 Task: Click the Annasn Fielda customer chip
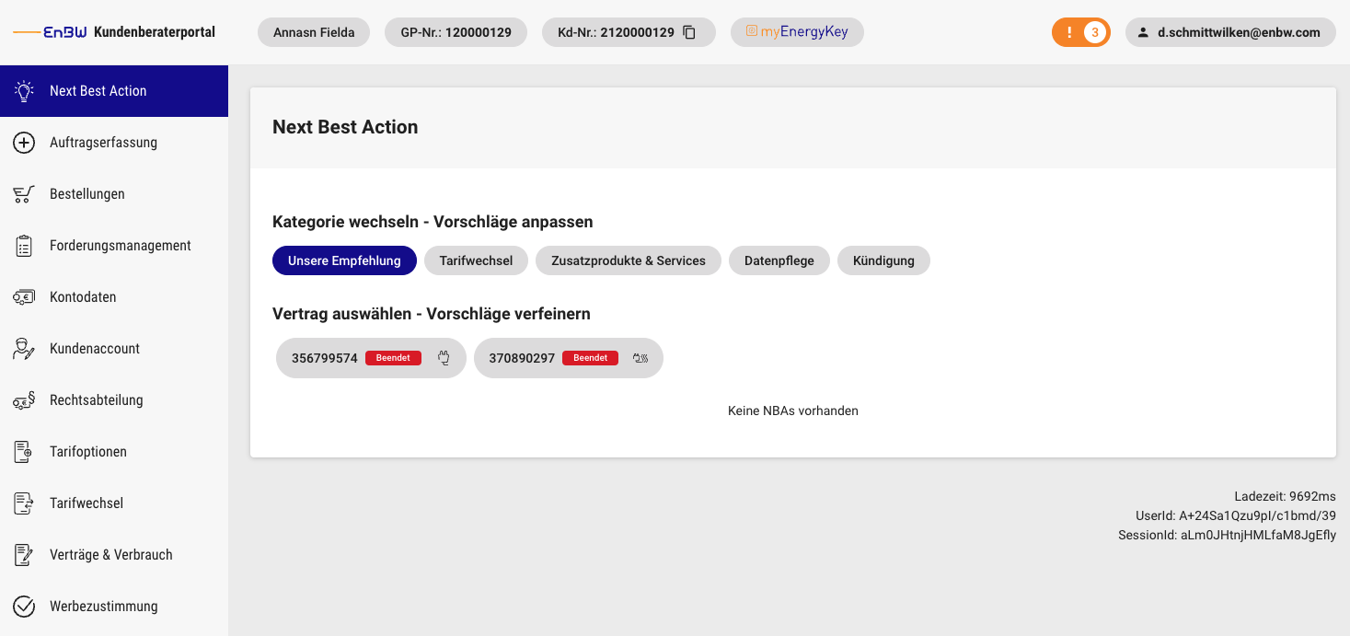click(x=314, y=32)
